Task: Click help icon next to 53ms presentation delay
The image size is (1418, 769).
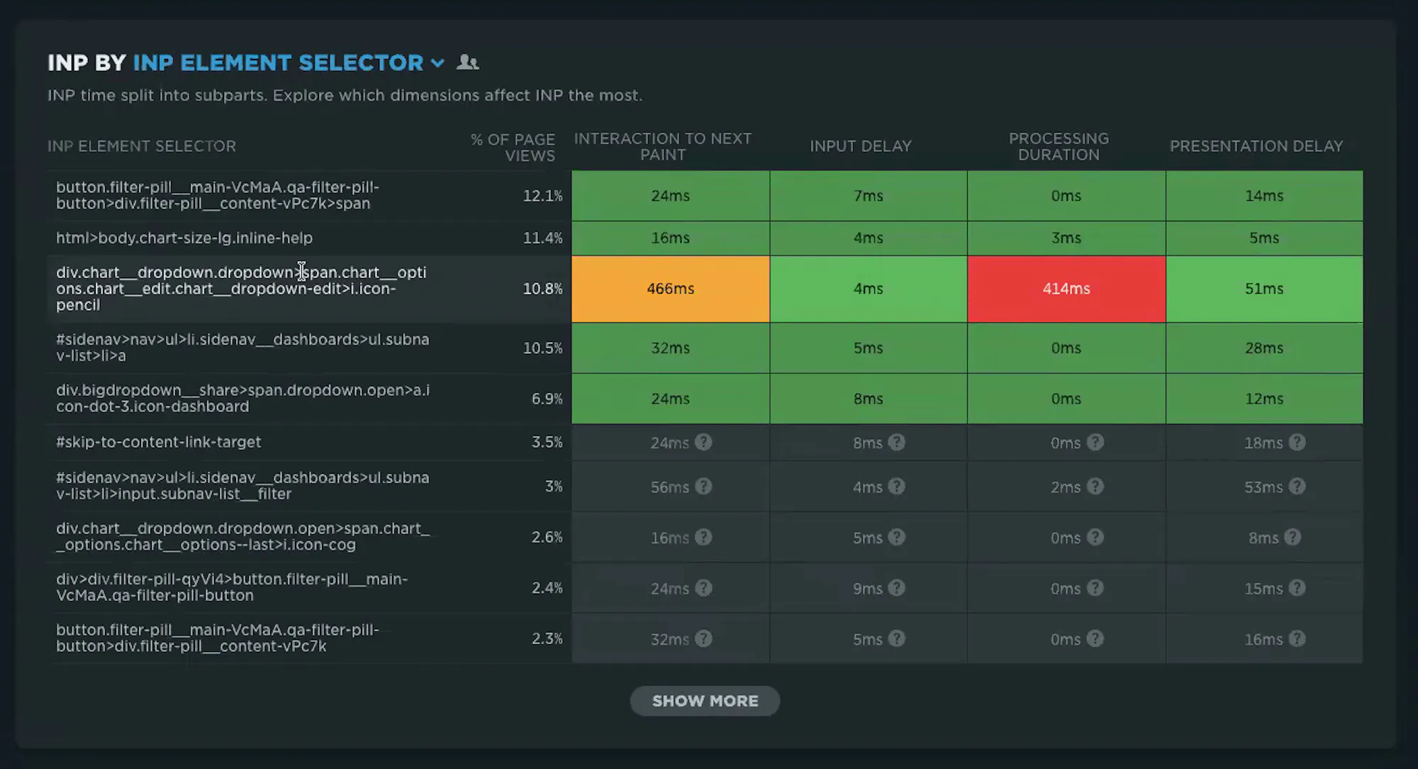Action: tap(1297, 486)
